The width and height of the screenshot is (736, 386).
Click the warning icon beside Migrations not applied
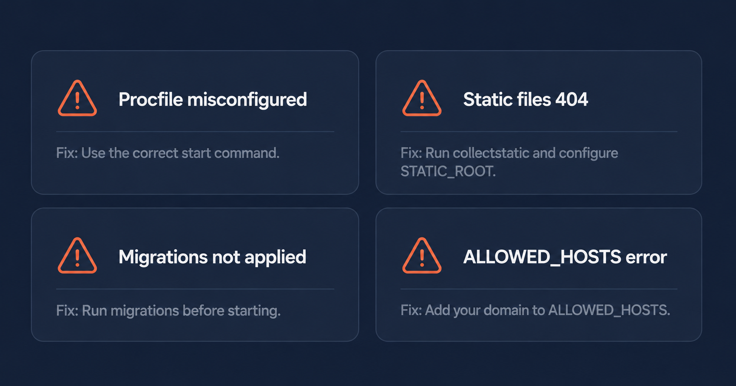pyautogui.click(x=77, y=256)
